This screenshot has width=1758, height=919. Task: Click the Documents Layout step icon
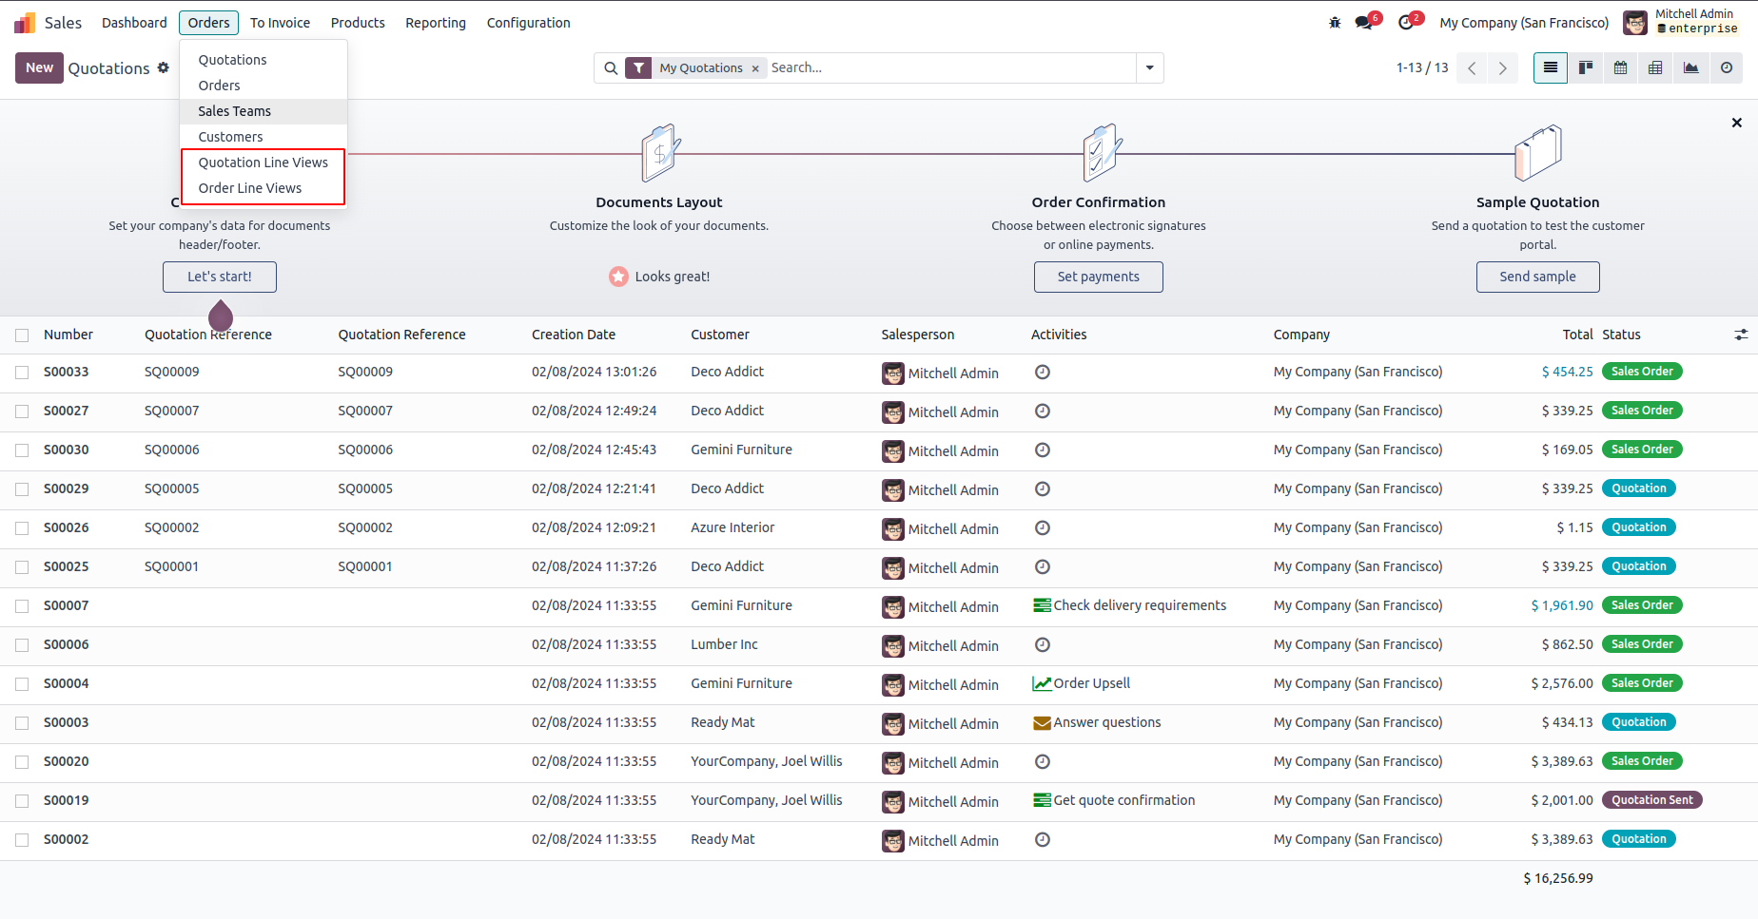660,152
